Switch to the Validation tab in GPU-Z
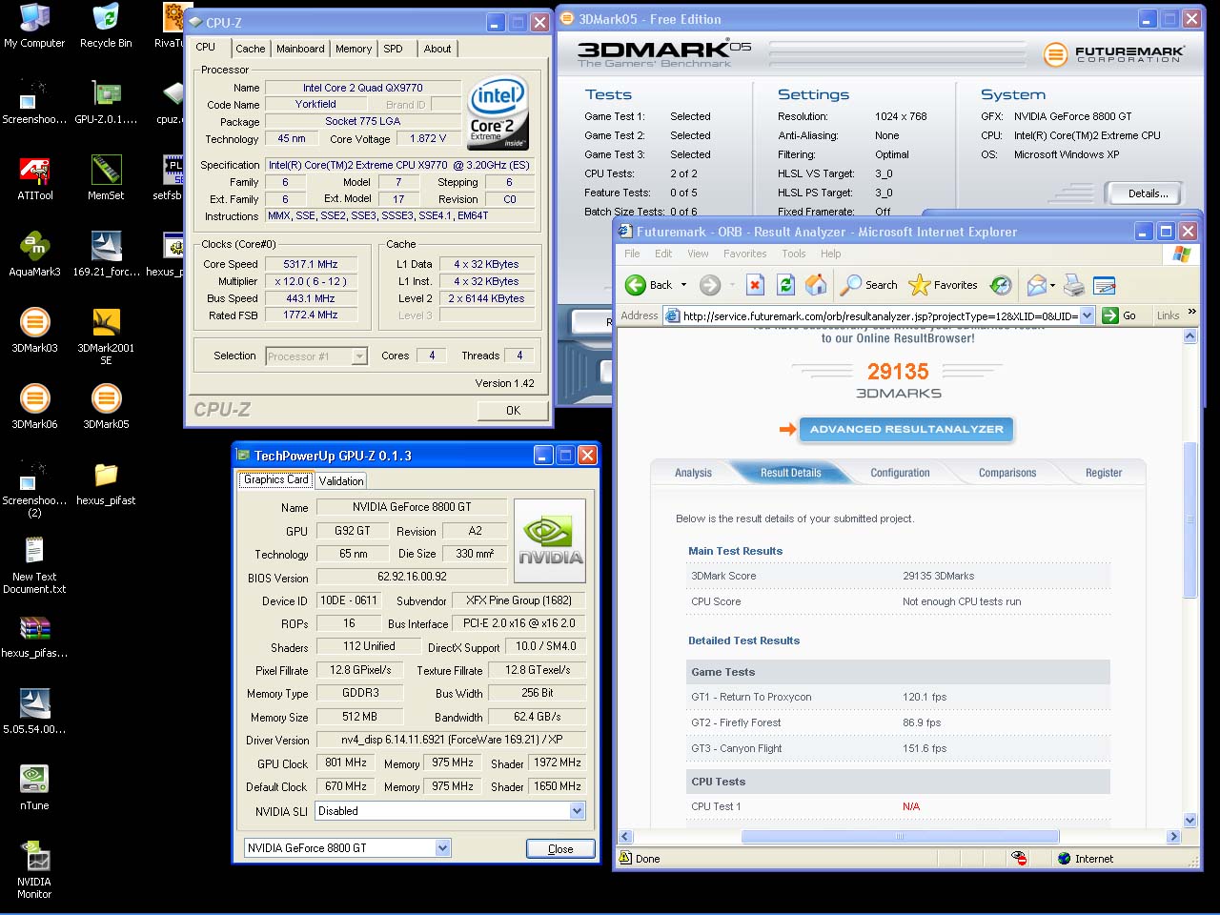Viewport: 1220px width, 915px height. 340,481
